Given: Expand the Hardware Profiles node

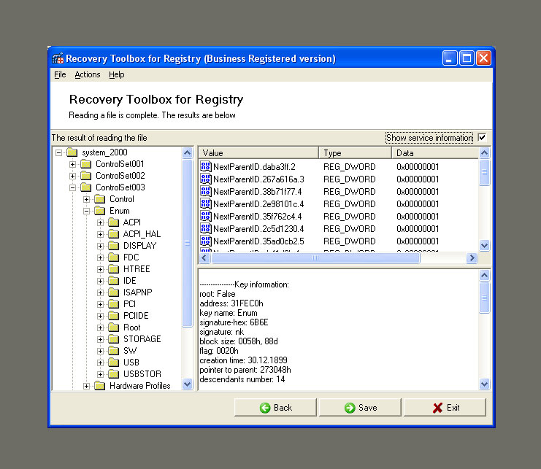Looking at the screenshot, I should [x=87, y=386].
